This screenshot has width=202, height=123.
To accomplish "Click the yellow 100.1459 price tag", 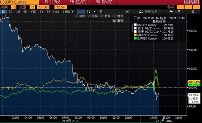I will [x=194, y=82].
